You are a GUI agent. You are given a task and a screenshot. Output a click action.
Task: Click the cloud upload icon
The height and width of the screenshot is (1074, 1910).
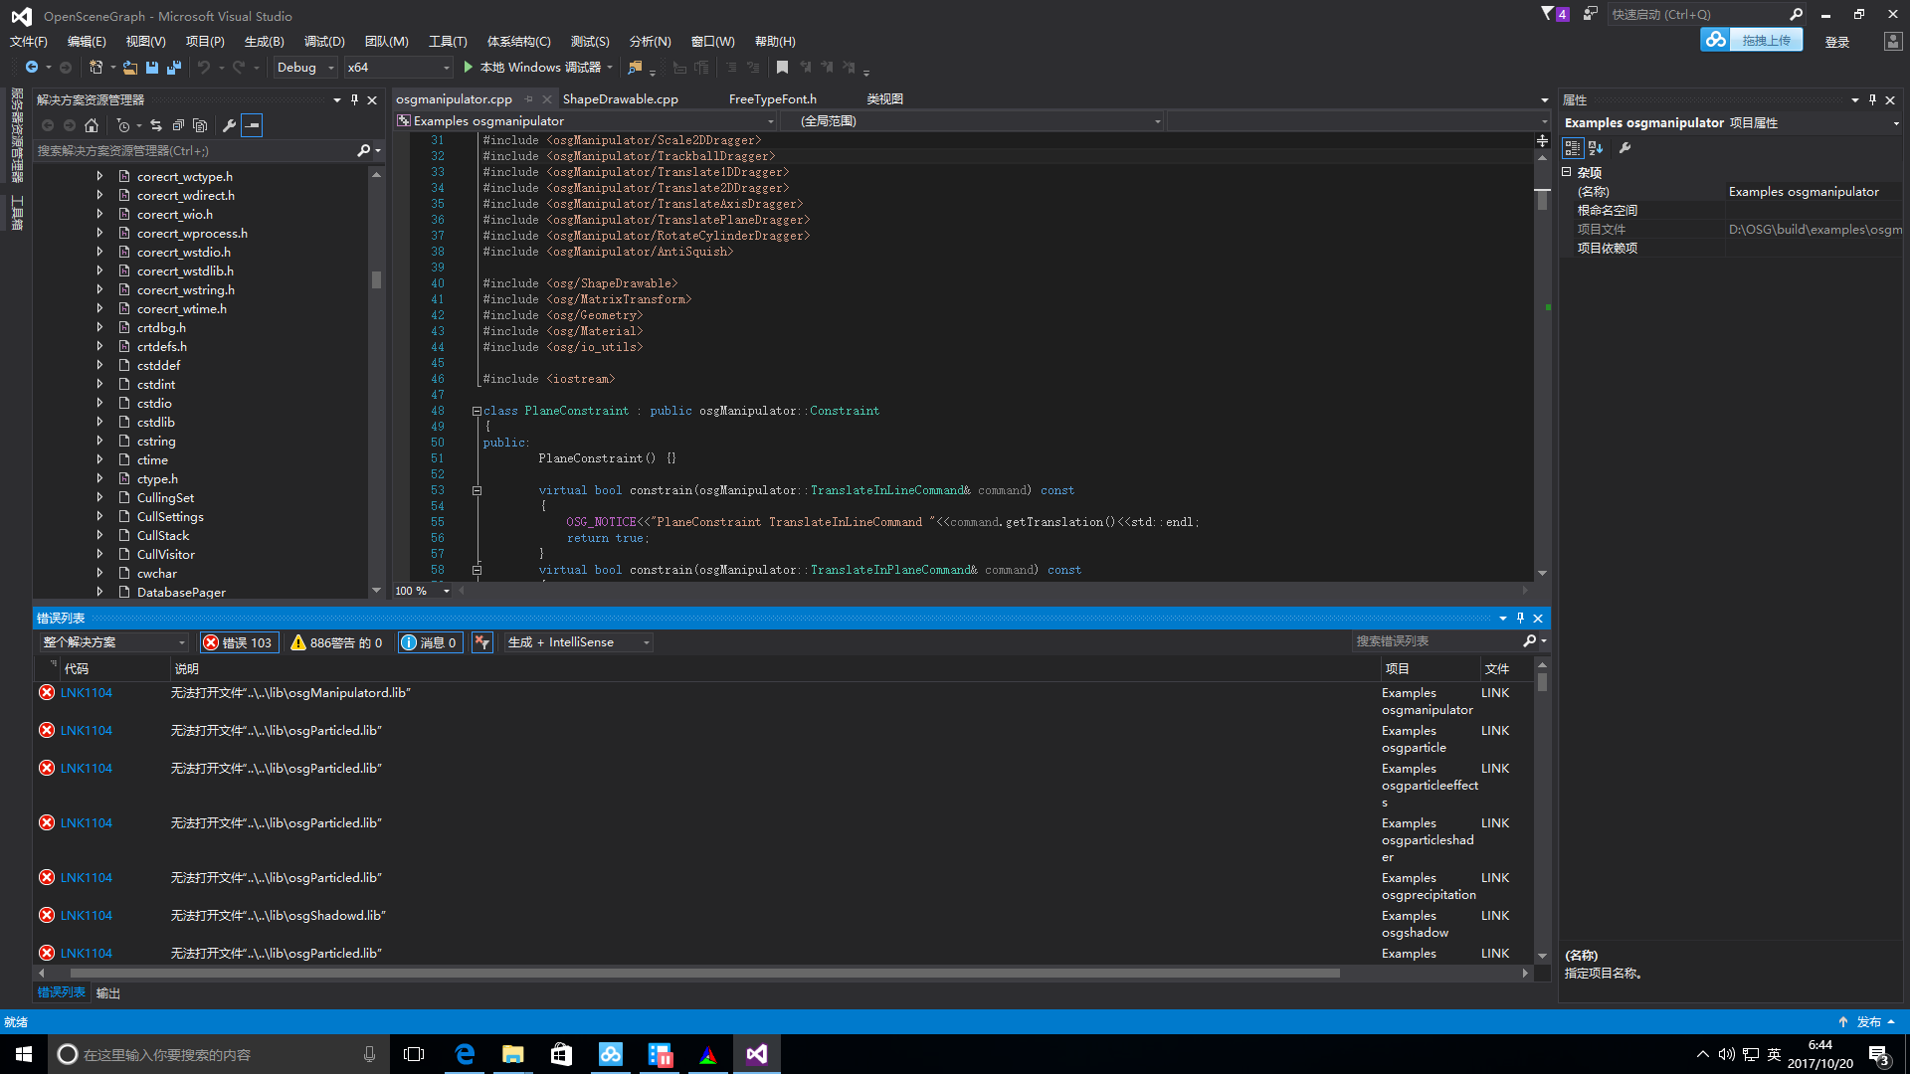[x=1716, y=40]
